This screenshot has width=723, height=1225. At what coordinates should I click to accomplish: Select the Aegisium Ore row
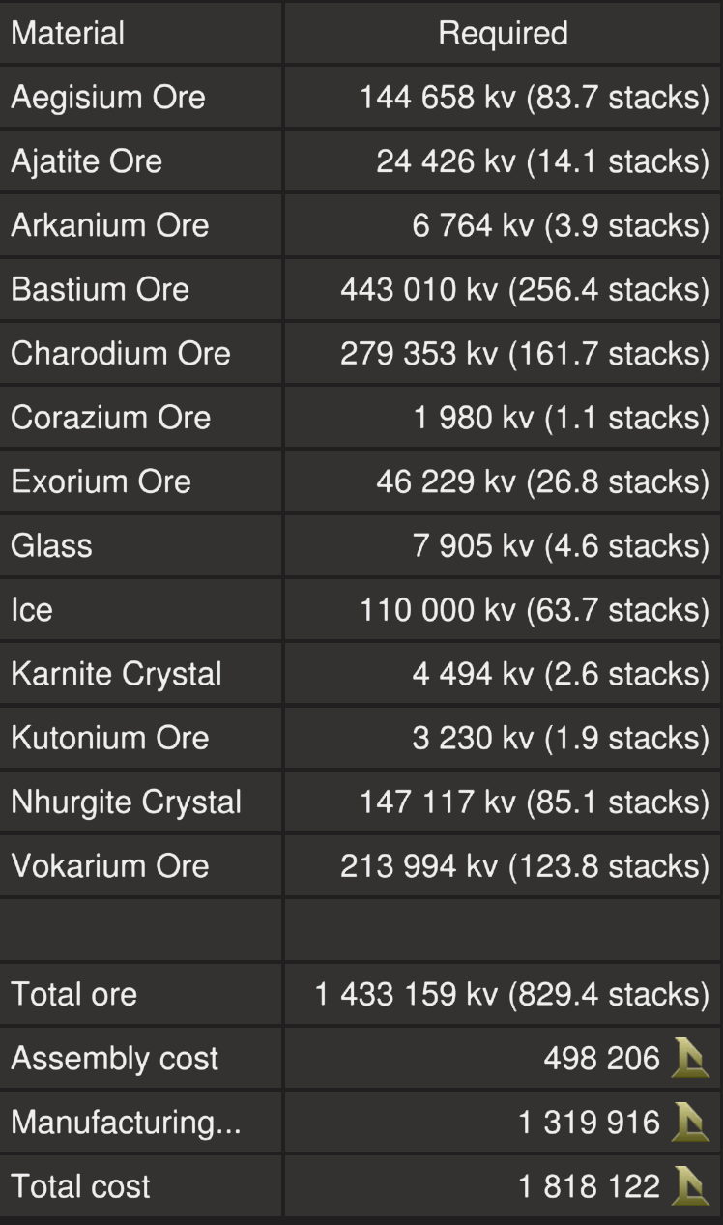[108, 98]
